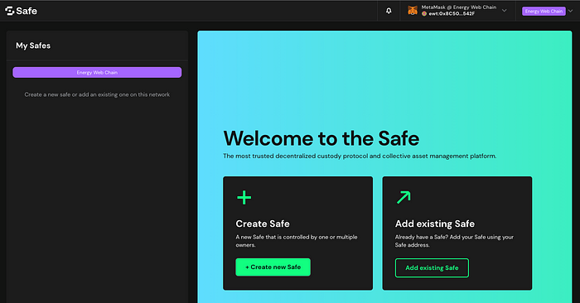Click the 'Add existing Safe' card title
This screenshot has height=303, width=580.
point(435,224)
